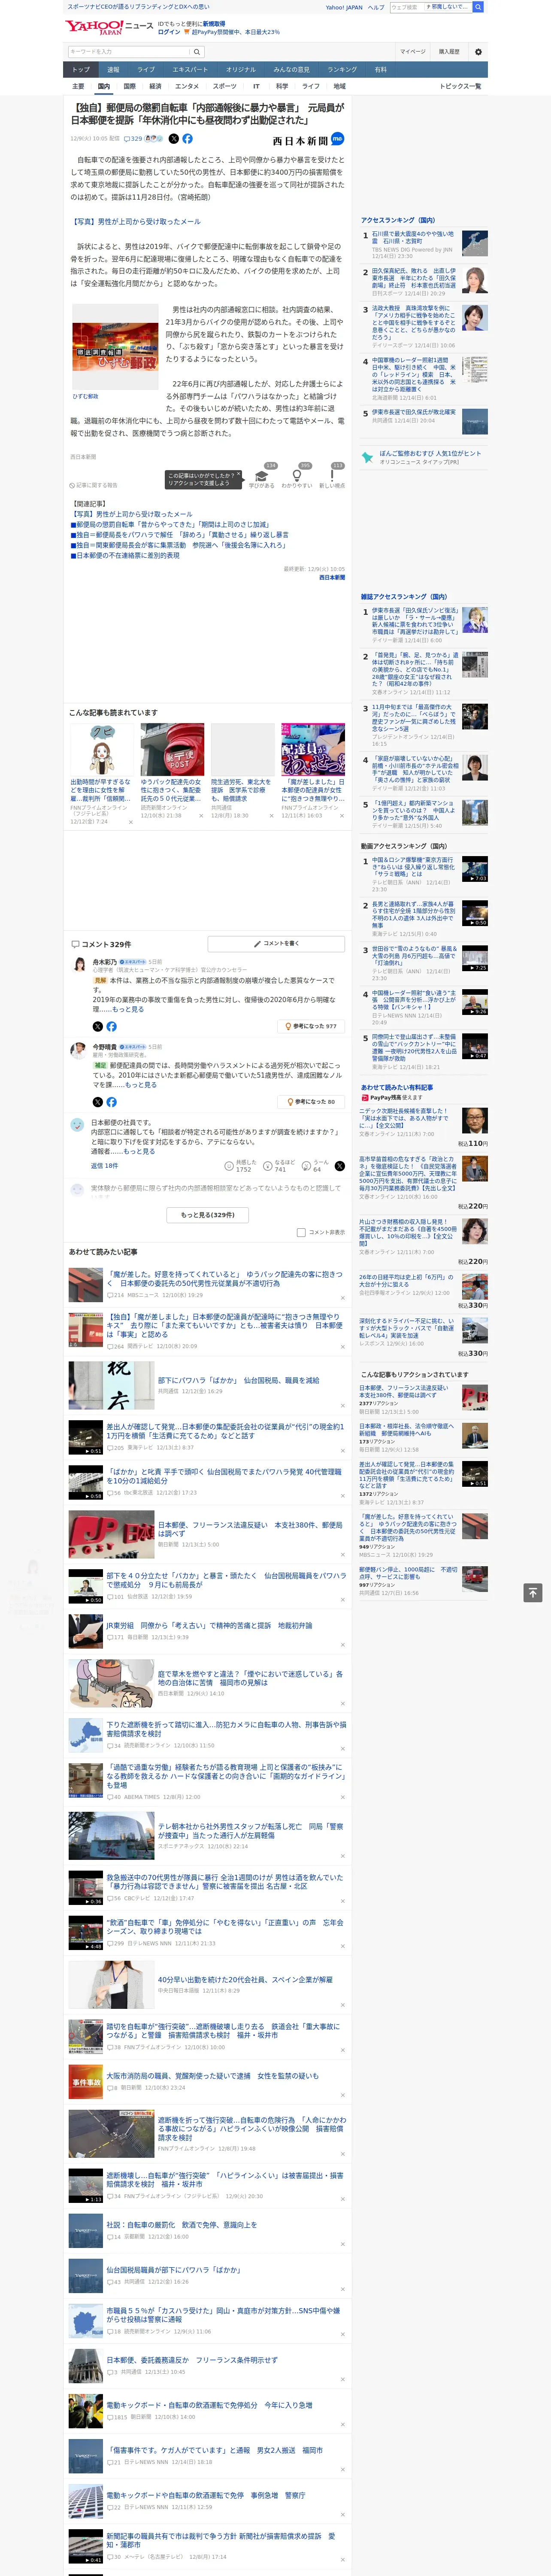Select the 有料 navigation tab
The width and height of the screenshot is (551, 2576).
click(381, 70)
